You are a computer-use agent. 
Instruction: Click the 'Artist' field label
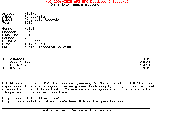coord(8,14)
